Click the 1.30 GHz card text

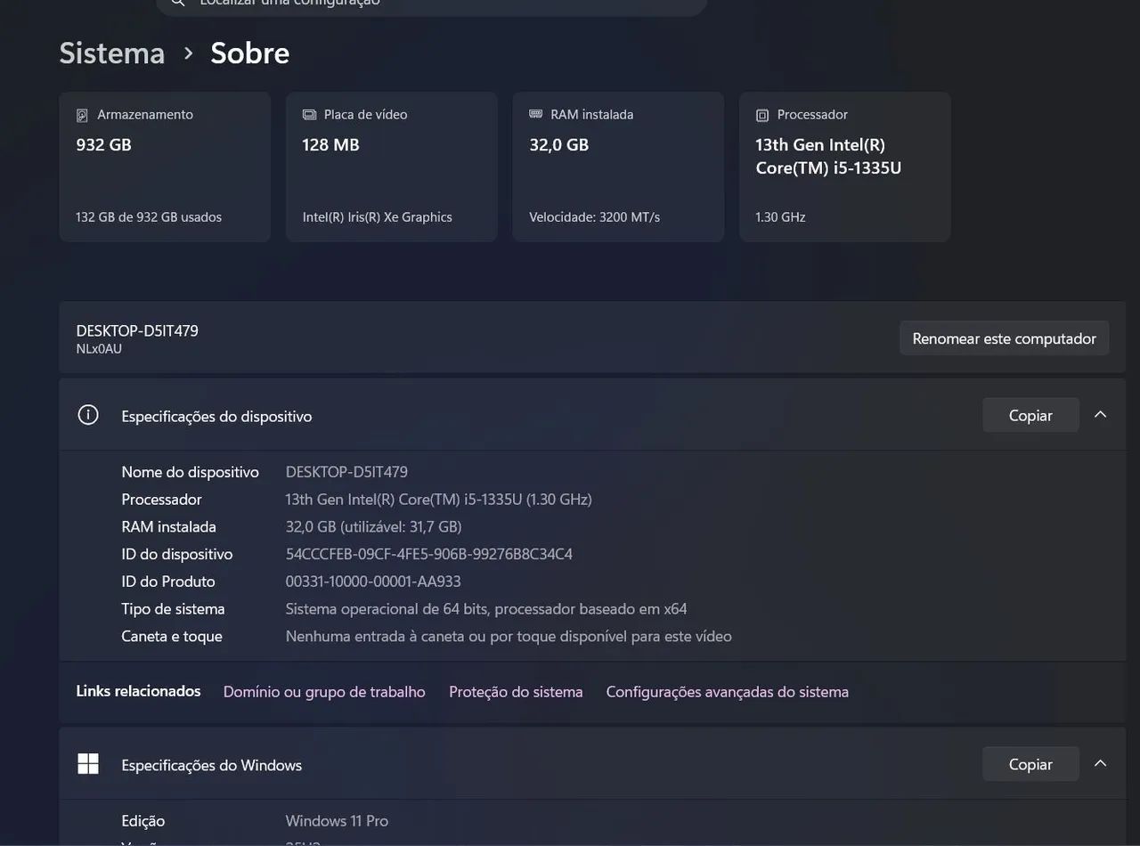pyautogui.click(x=780, y=217)
